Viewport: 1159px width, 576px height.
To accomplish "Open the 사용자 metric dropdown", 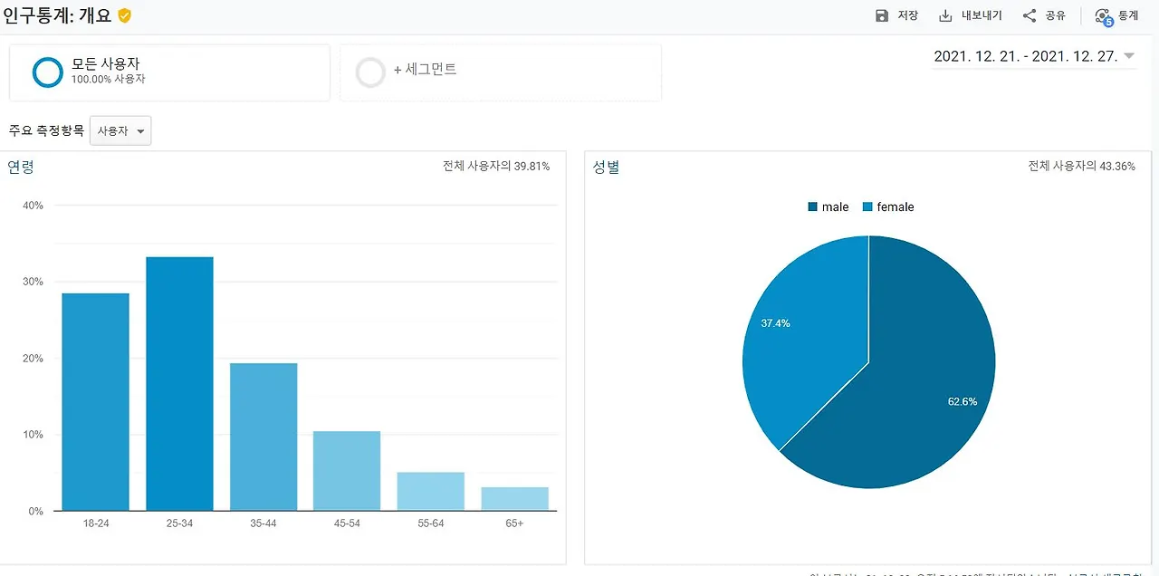I will pos(120,130).
